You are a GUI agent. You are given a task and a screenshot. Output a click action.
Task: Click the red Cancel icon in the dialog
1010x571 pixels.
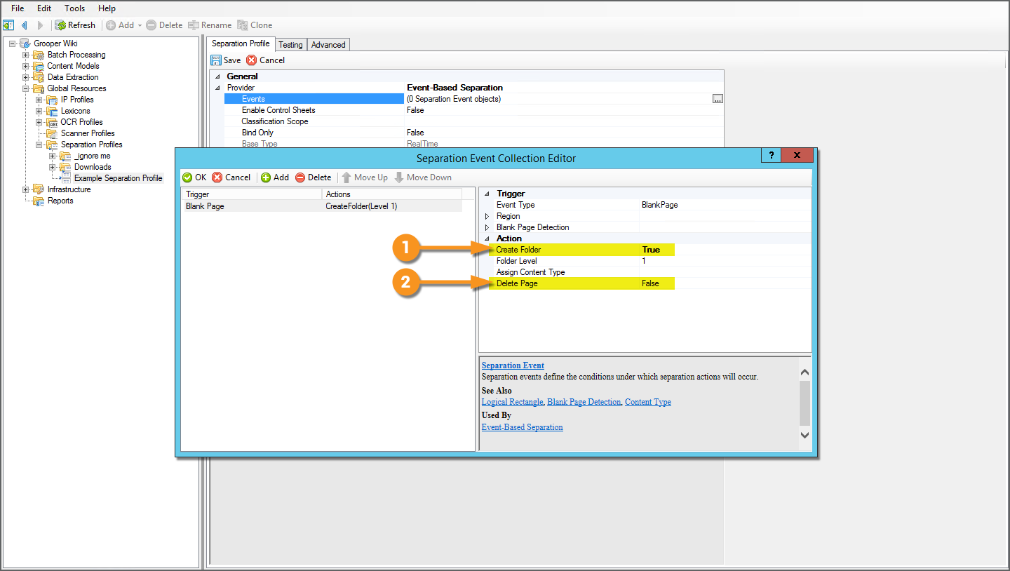pyautogui.click(x=217, y=177)
